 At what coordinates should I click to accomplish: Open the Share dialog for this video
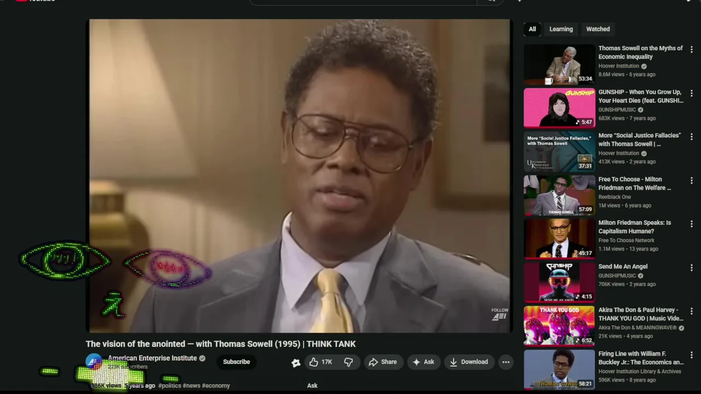[383, 362]
